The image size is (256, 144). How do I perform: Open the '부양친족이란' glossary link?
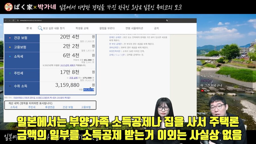coord(115,51)
